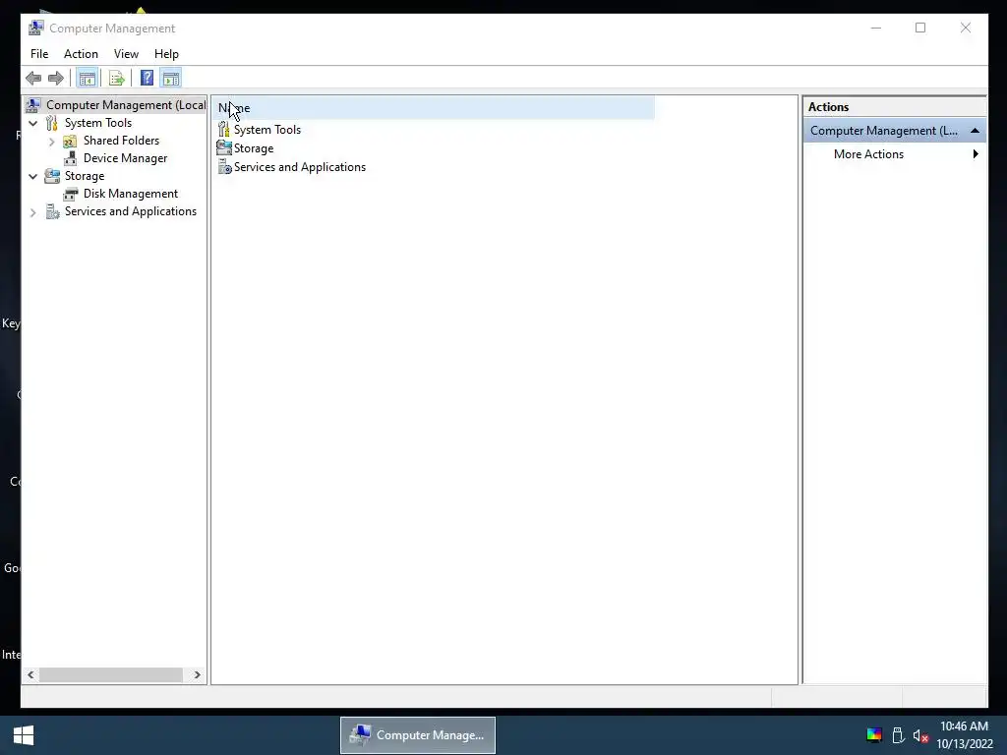Open the Action menu

click(x=81, y=54)
